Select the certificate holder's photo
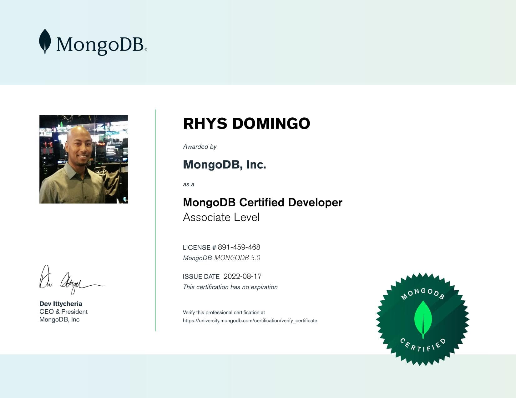Image resolution: width=516 pixels, height=398 pixels. tap(83, 159)
